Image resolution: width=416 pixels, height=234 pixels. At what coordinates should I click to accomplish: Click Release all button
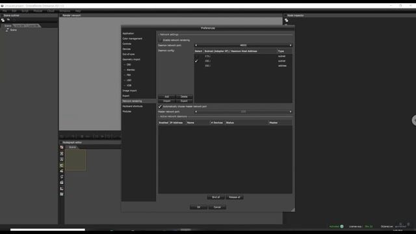tap(235, 198)
